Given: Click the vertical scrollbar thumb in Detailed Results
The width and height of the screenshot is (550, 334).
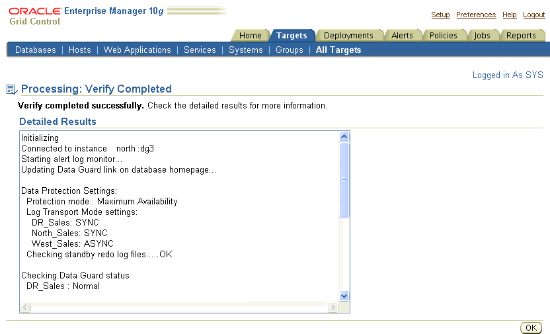Looking at the screenshot, I should [x=344, y=180].
